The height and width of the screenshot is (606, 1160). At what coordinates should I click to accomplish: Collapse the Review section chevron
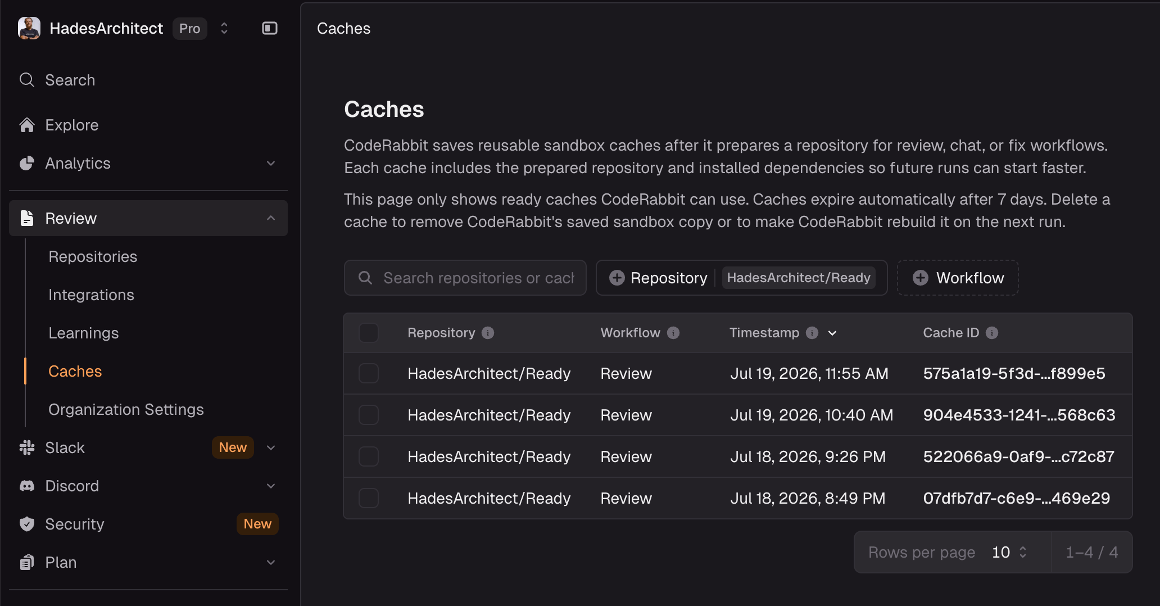pyautogui.click(x=271, y=218)
